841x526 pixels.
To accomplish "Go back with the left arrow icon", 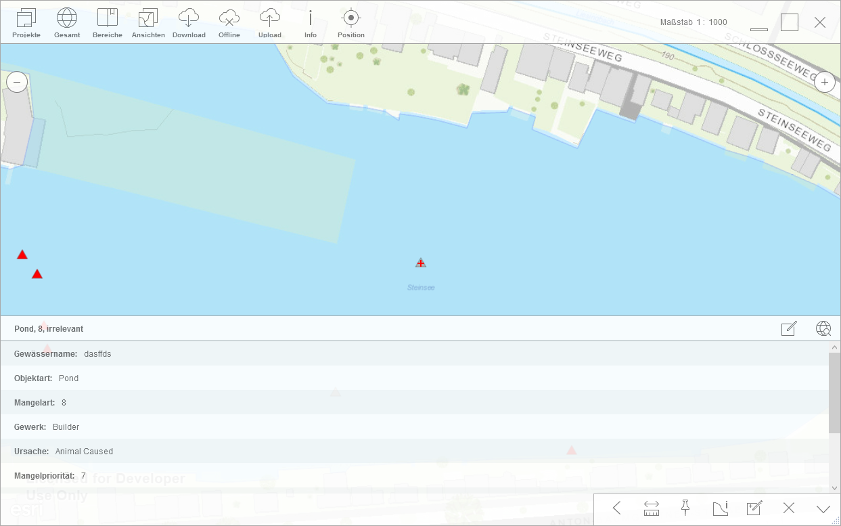I will click(x=616, y=508).
